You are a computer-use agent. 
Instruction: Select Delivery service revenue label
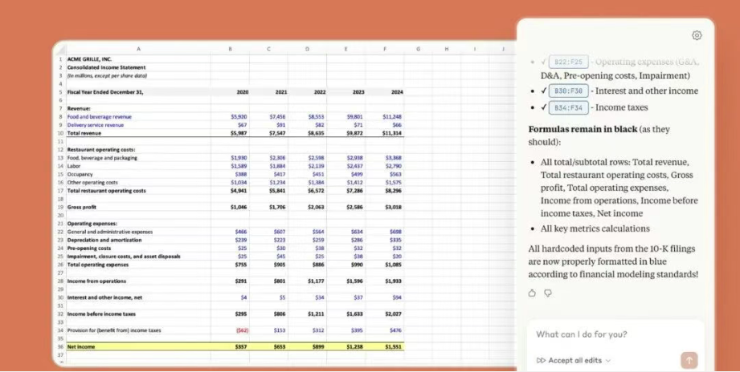(x=96, y=125)
